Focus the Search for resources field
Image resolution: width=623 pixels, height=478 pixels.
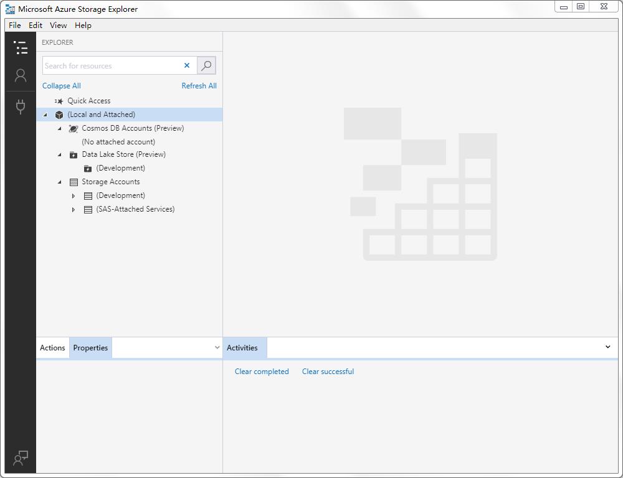click(x=112, y=65)
